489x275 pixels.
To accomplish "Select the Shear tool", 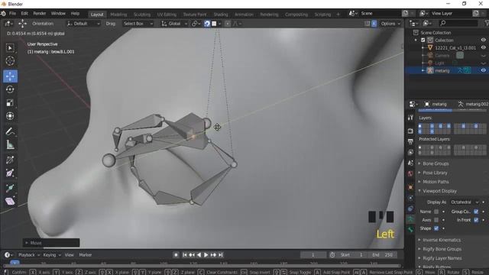I will tap(10, 202).
